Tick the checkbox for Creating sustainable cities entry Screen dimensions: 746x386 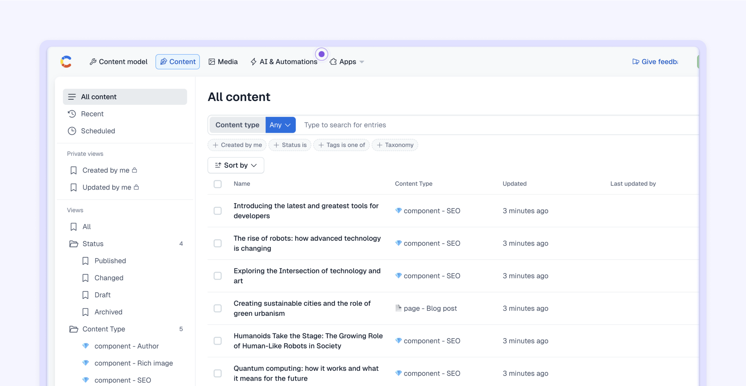(x=218, y=308)
